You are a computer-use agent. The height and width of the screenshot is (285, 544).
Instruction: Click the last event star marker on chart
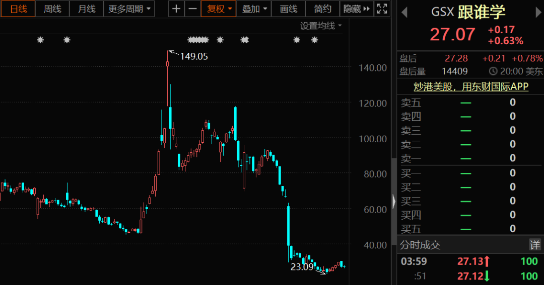click(x=315, y=40)
